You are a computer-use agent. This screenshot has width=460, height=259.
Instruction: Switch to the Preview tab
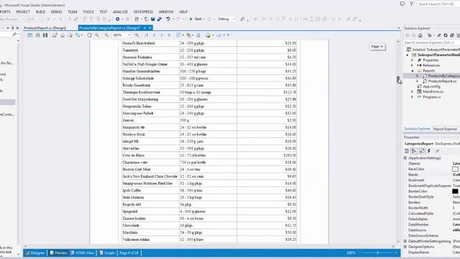(x=58, y=253)
